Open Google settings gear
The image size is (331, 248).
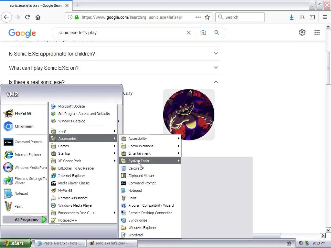pyautogui.click(x=302, y=32)
